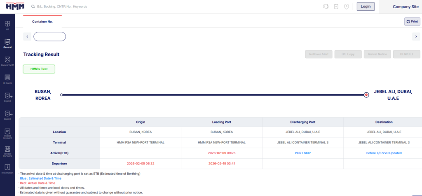Click the customer support headset icon
This screenshot has width=422, height=196.
tap(325, 7)
